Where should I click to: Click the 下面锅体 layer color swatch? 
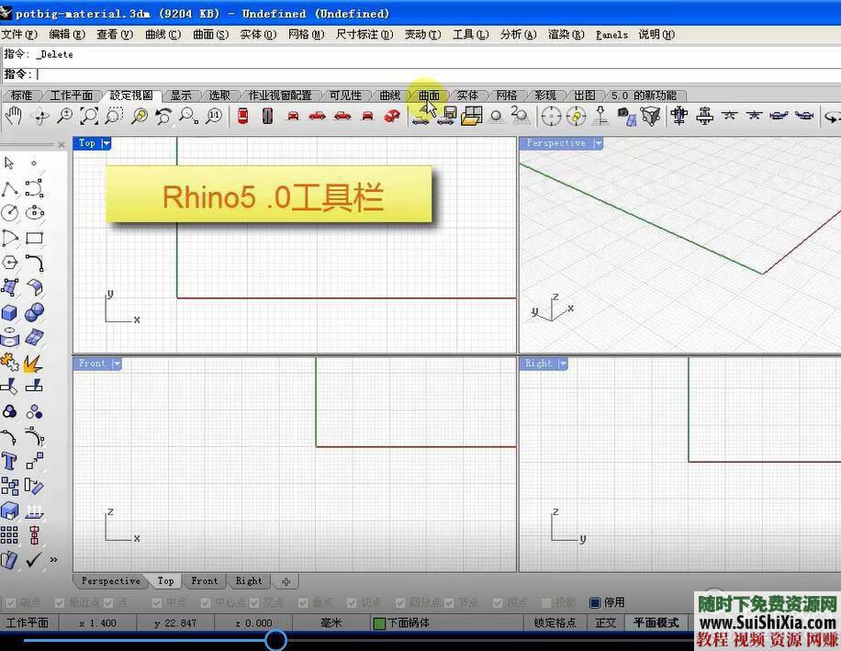(x=377, y=623)
